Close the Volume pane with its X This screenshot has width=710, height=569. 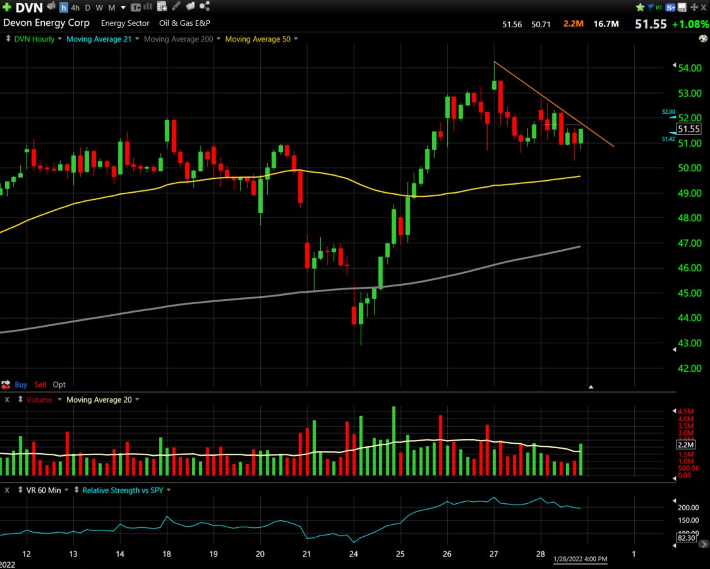7,400
